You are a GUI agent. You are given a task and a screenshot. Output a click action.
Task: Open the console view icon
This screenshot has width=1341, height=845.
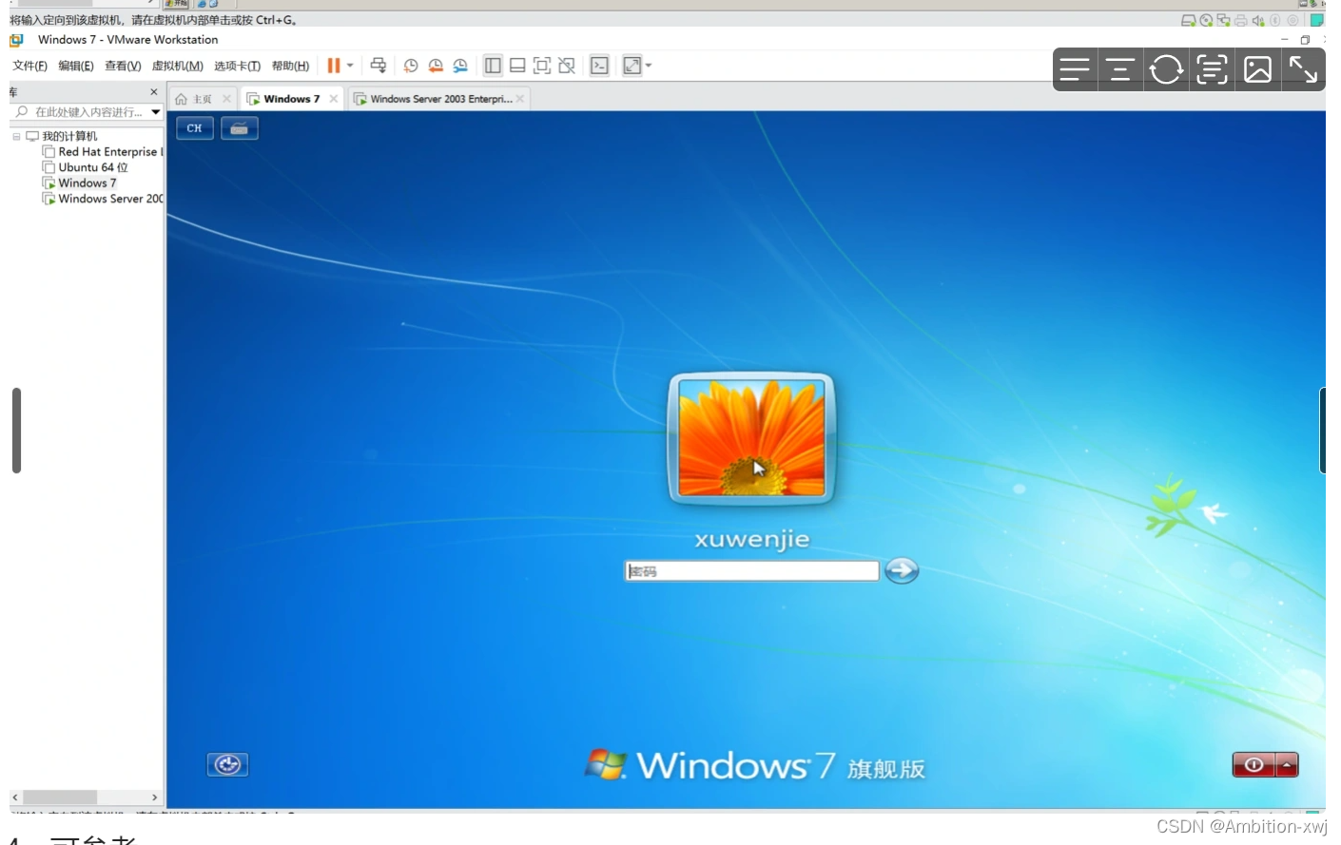599,66
